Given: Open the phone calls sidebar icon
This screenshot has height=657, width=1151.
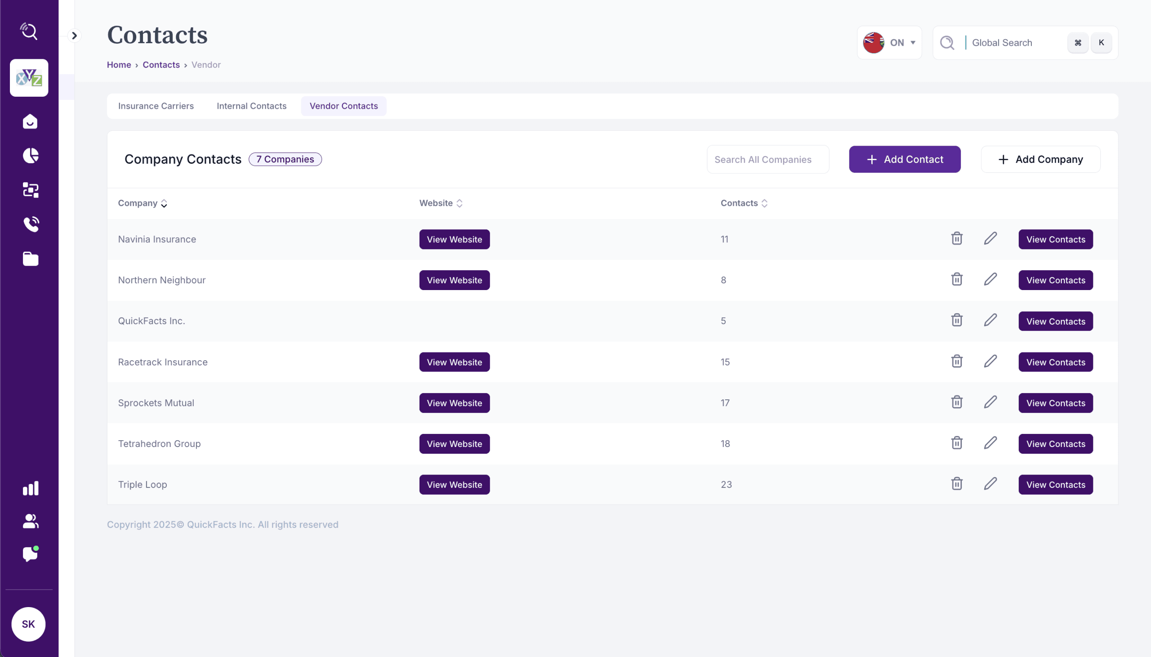Looking at the screenshot, I should pos(30,224).
